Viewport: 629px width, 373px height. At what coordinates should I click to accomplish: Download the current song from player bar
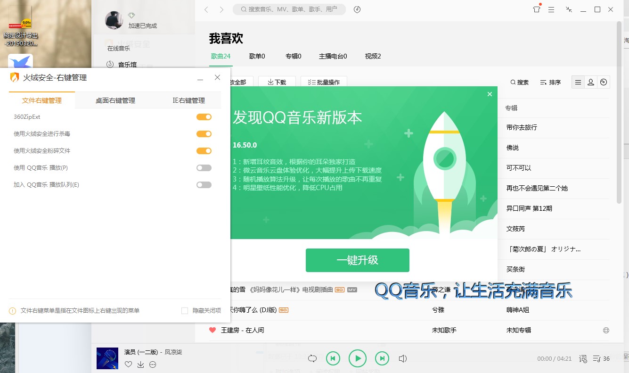(140, 365)
